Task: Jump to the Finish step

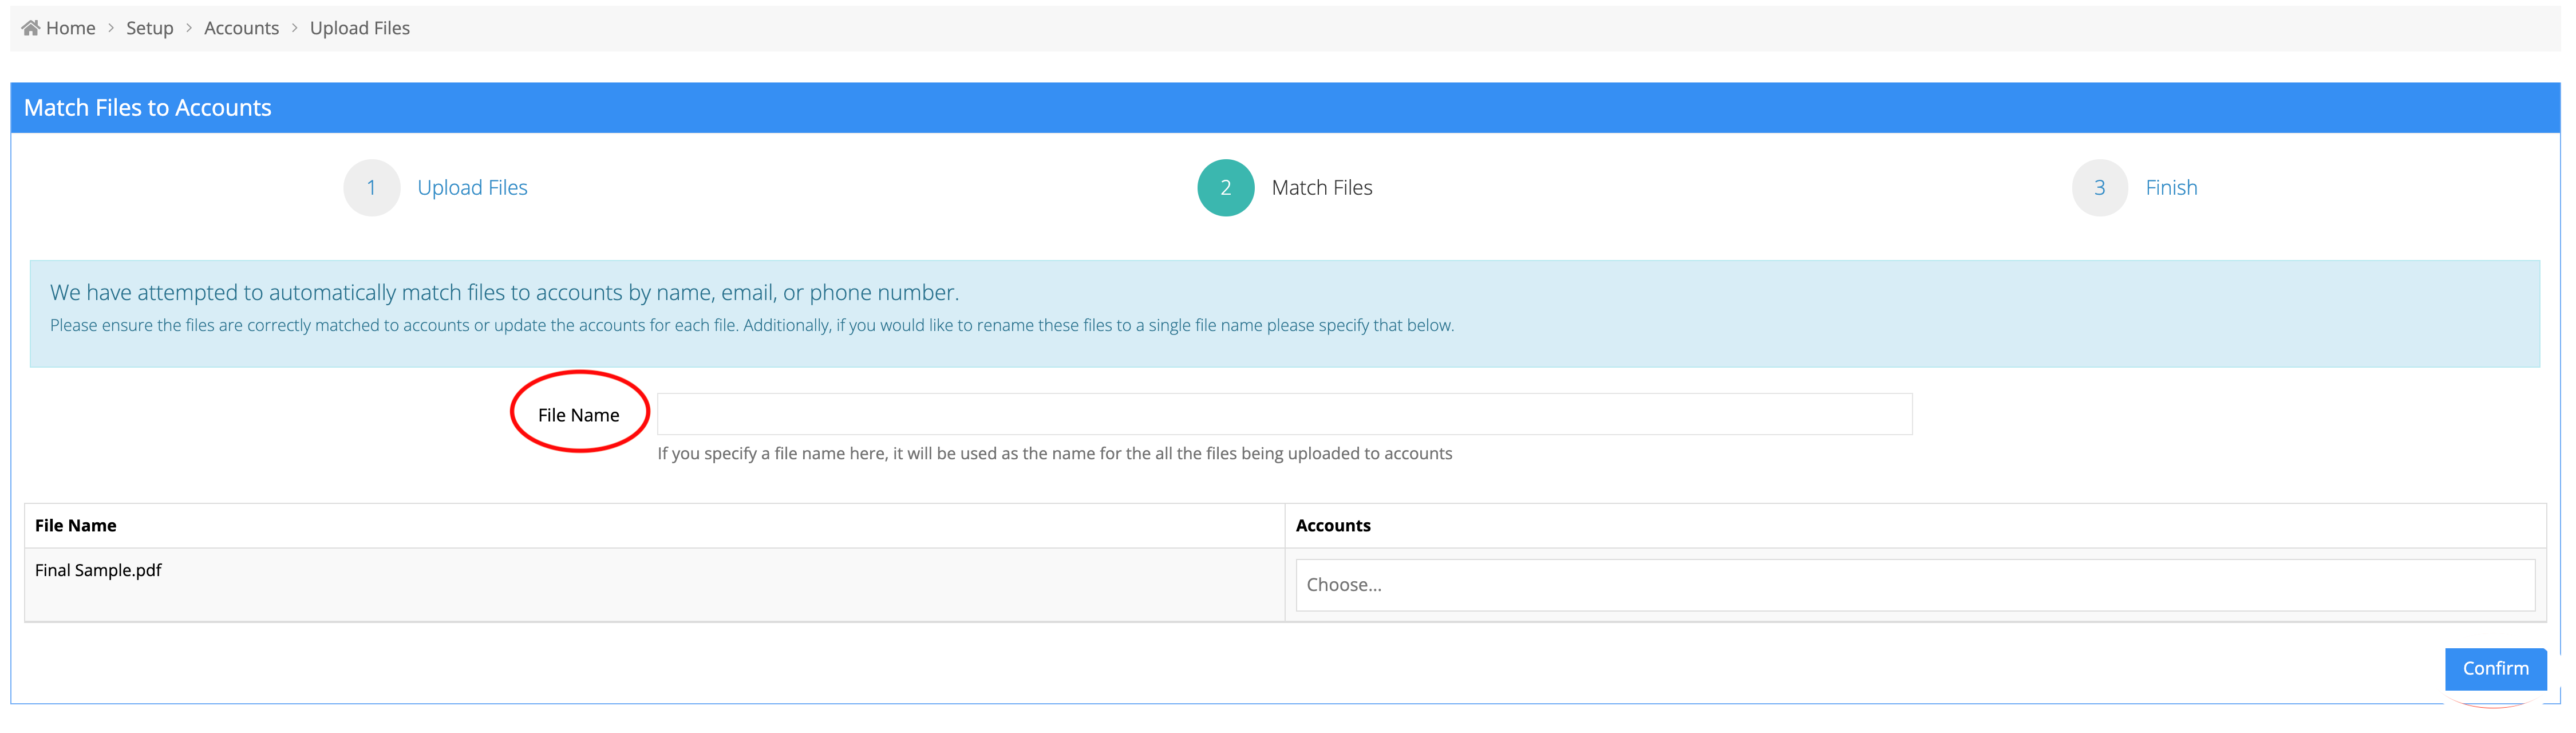Action: [2171, 188]
